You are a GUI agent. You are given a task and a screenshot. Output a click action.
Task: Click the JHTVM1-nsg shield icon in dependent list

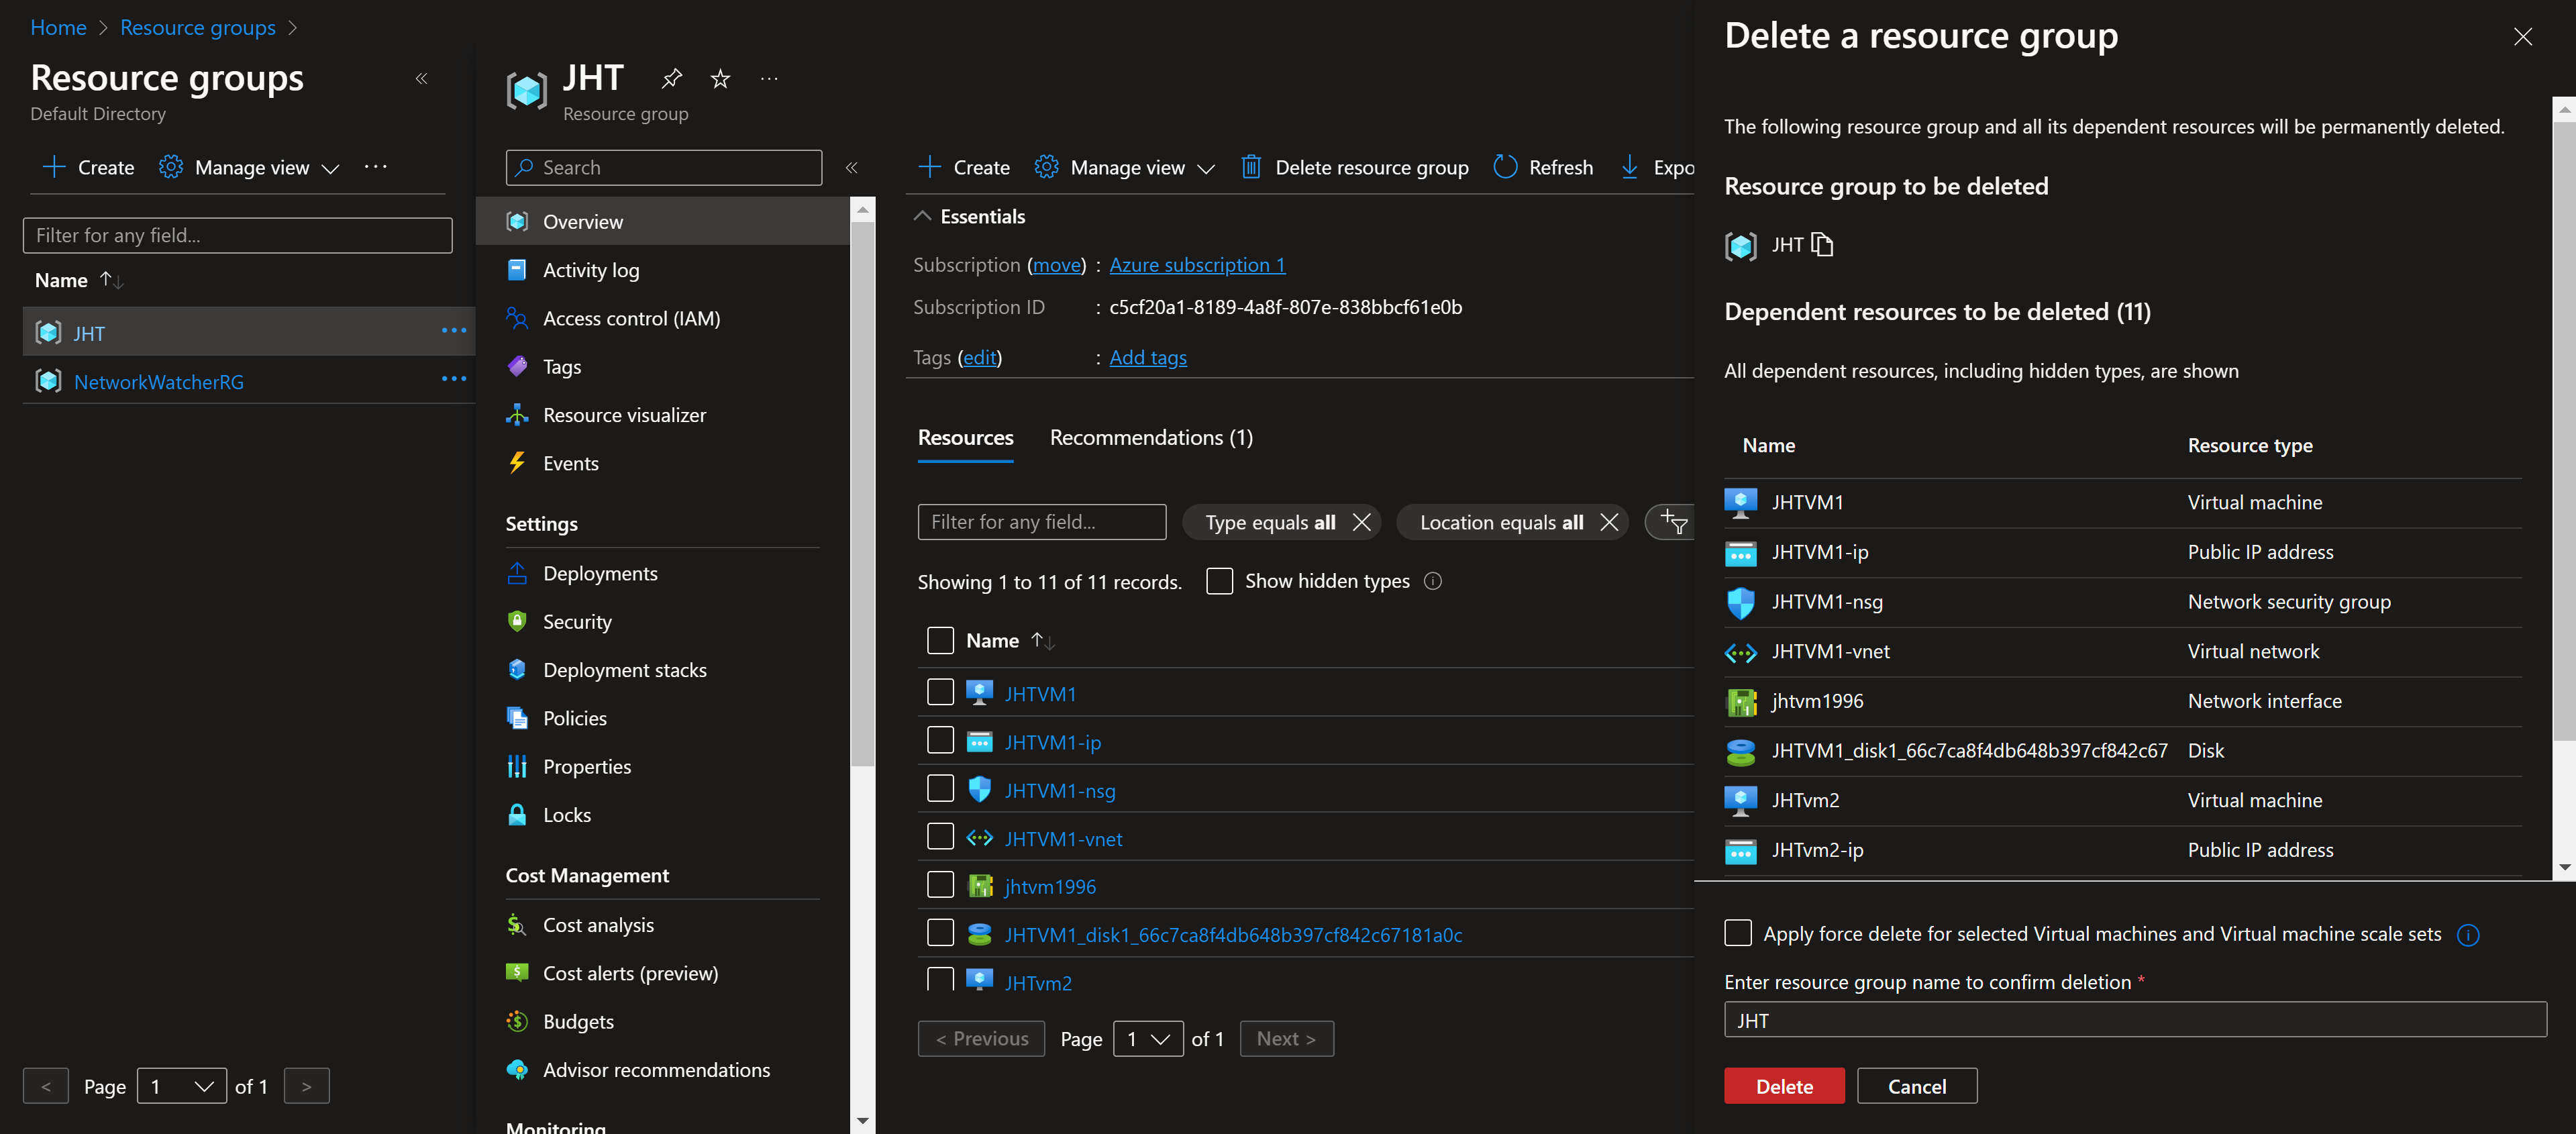(1741, 602)
